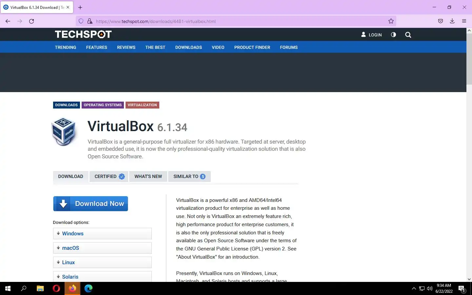The height and width of the screenshot is (295, 472).
Task: Expand the macOS download option
Action: coord(102,248)
